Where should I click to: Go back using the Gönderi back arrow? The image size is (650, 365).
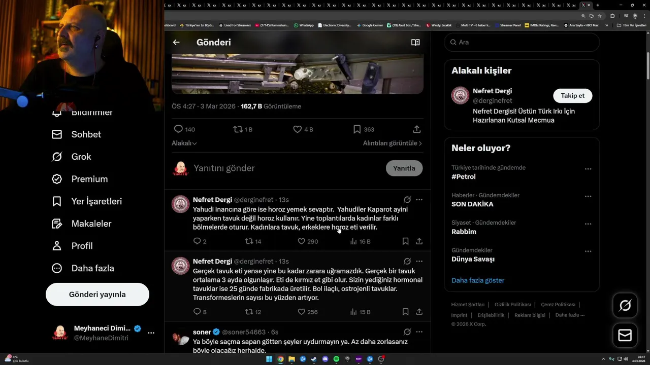click(x=176, y=43)
